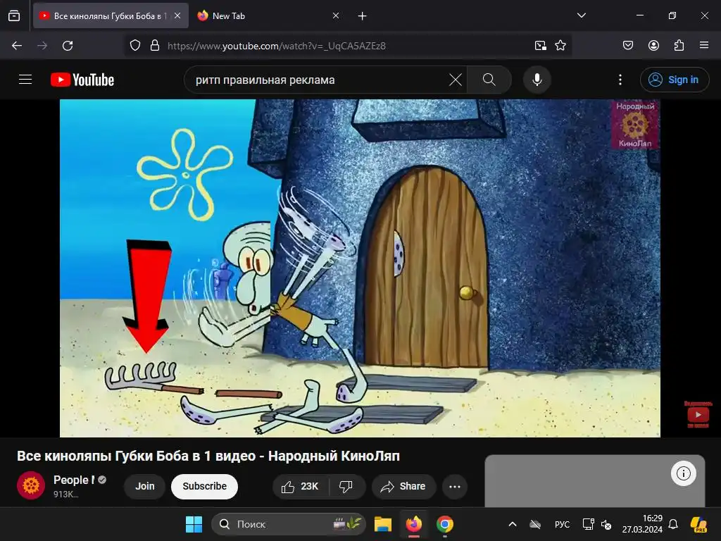
Task: Switch to Firefox in the taskbar
Action: click(x=414, y=524)
